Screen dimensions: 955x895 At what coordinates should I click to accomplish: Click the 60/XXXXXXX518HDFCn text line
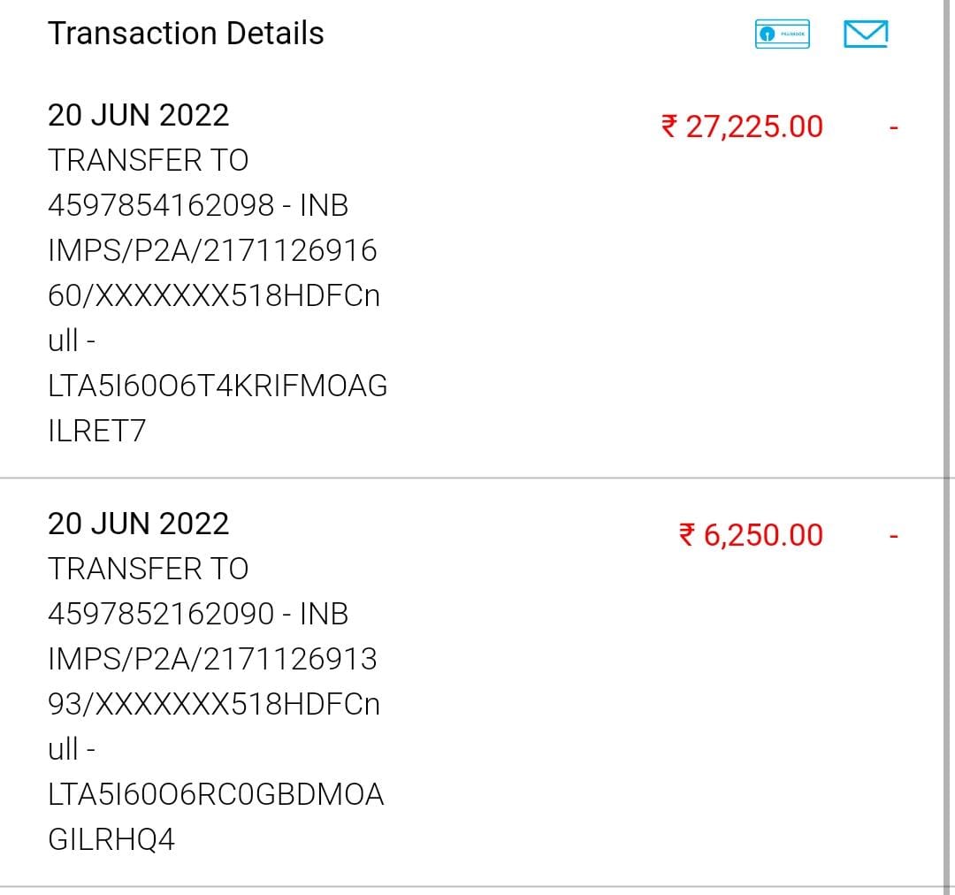(214, 295)
